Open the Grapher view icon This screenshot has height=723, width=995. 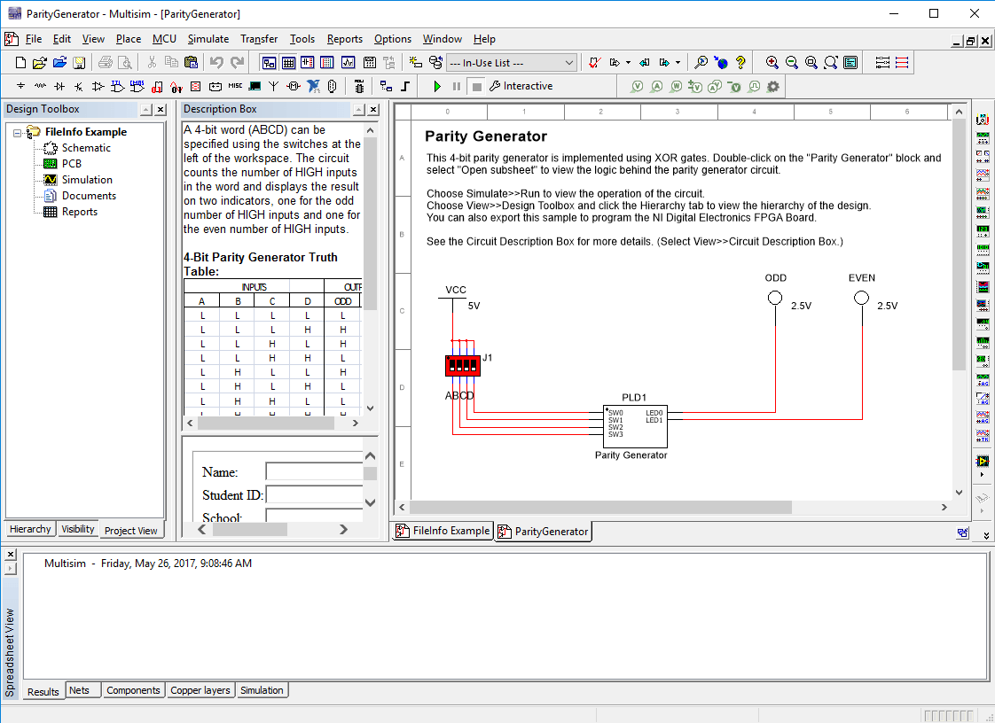348,62
